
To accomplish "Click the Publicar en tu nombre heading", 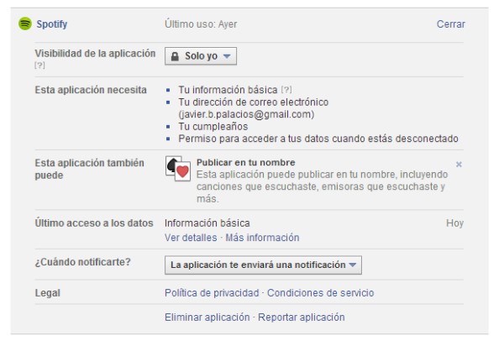I will [x=245, y=162].
